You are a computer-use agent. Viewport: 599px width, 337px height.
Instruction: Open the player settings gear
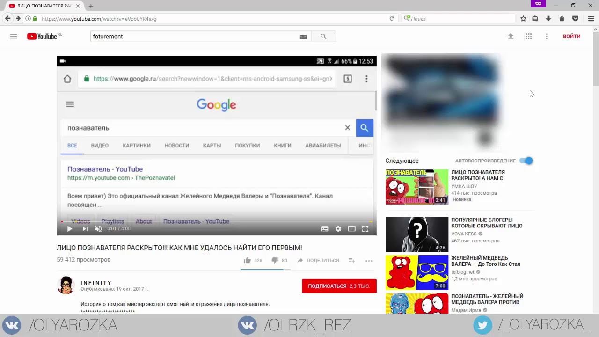(338, 229)
